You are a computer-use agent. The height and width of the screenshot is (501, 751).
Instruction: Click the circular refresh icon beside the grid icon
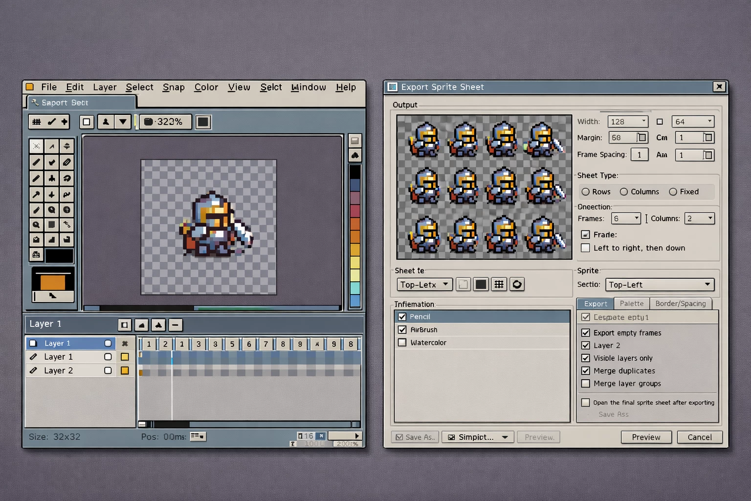pos(517,284)
